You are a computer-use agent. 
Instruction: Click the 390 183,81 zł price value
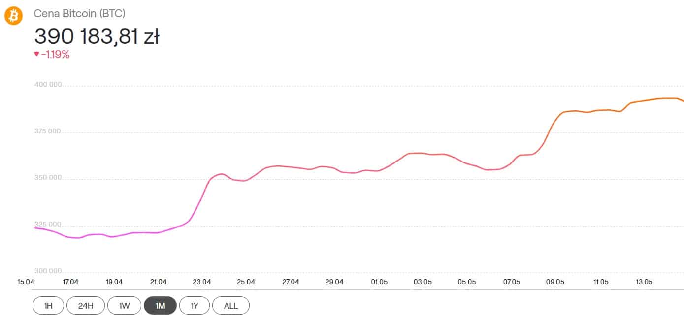click(x=97, y=36)
